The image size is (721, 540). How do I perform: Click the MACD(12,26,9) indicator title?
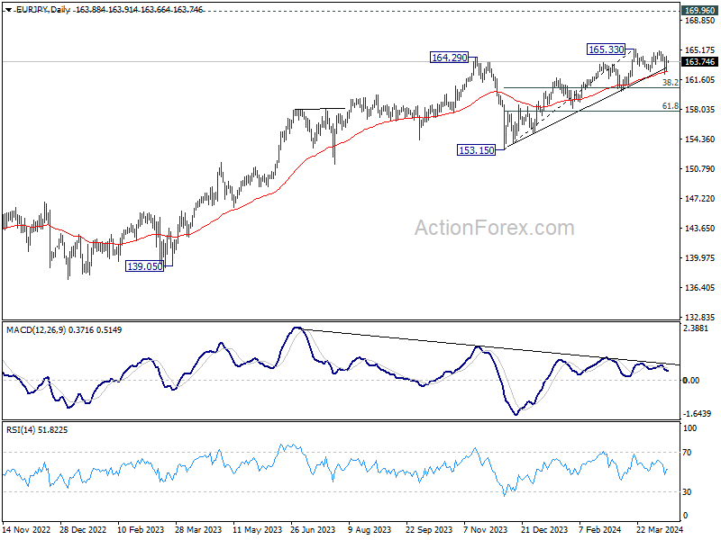[36, 329]
